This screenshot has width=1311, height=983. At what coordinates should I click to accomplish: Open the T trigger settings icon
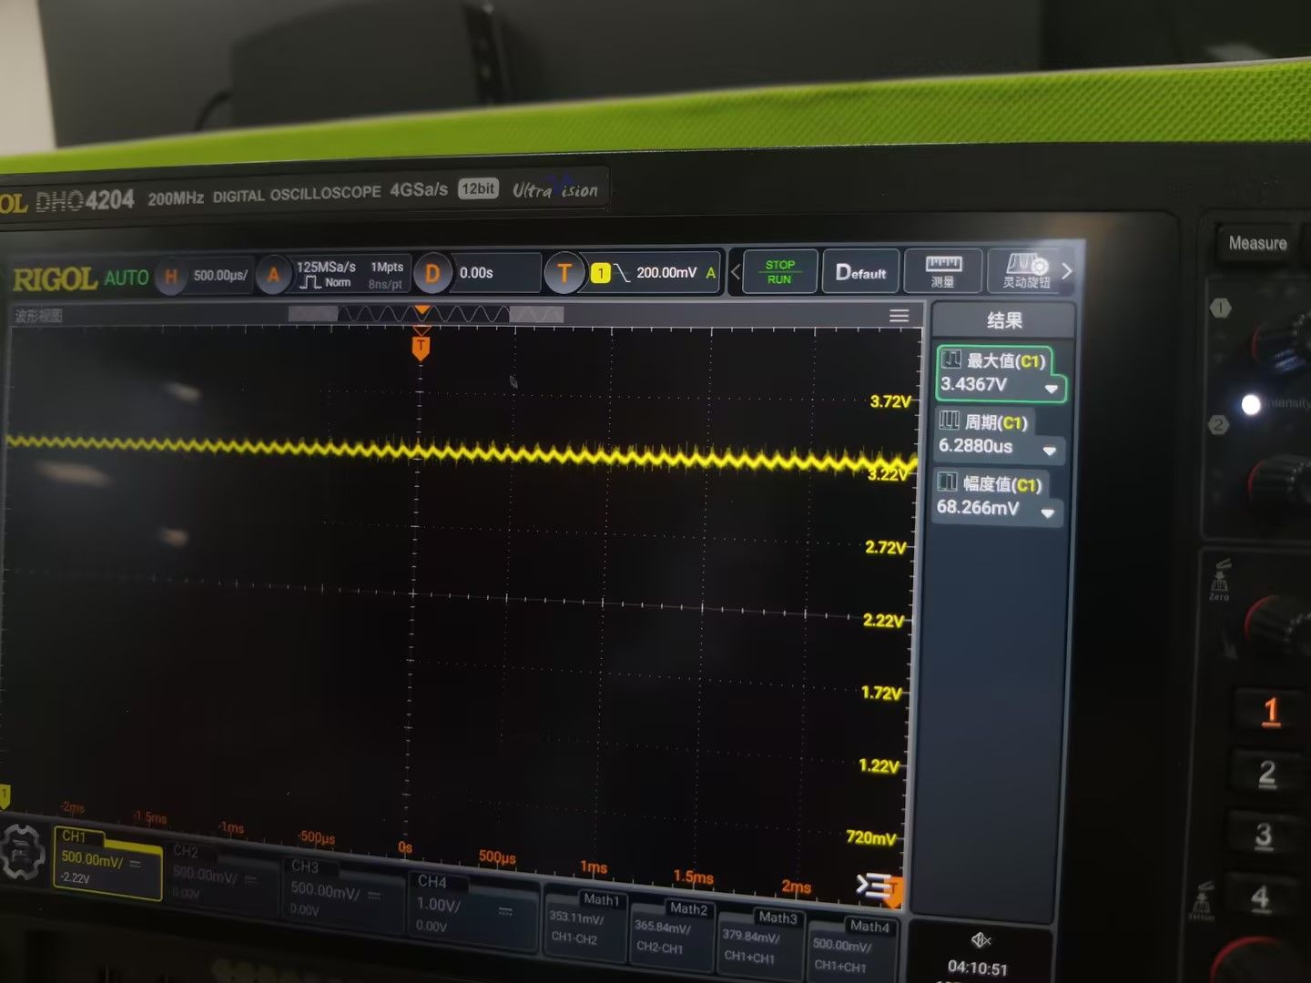[564, 272]
